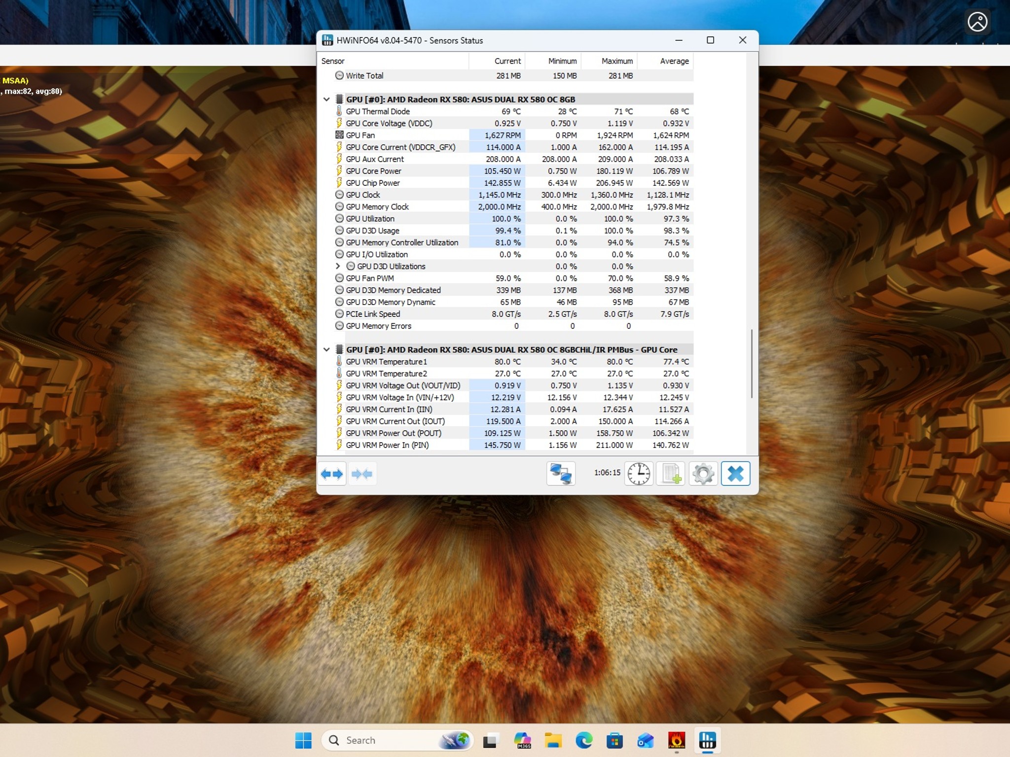Screen dimensions: 1010x757
Task: Click the expand columns blue arrows button
Action: (332, 474)
